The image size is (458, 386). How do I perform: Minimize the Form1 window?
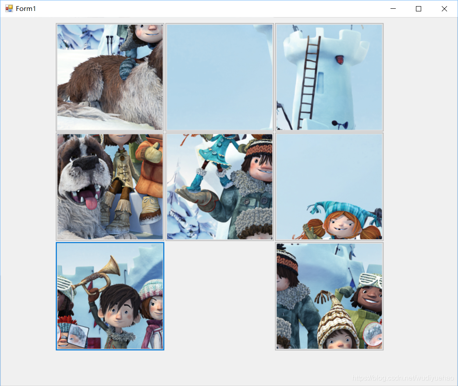coord(393,9)
